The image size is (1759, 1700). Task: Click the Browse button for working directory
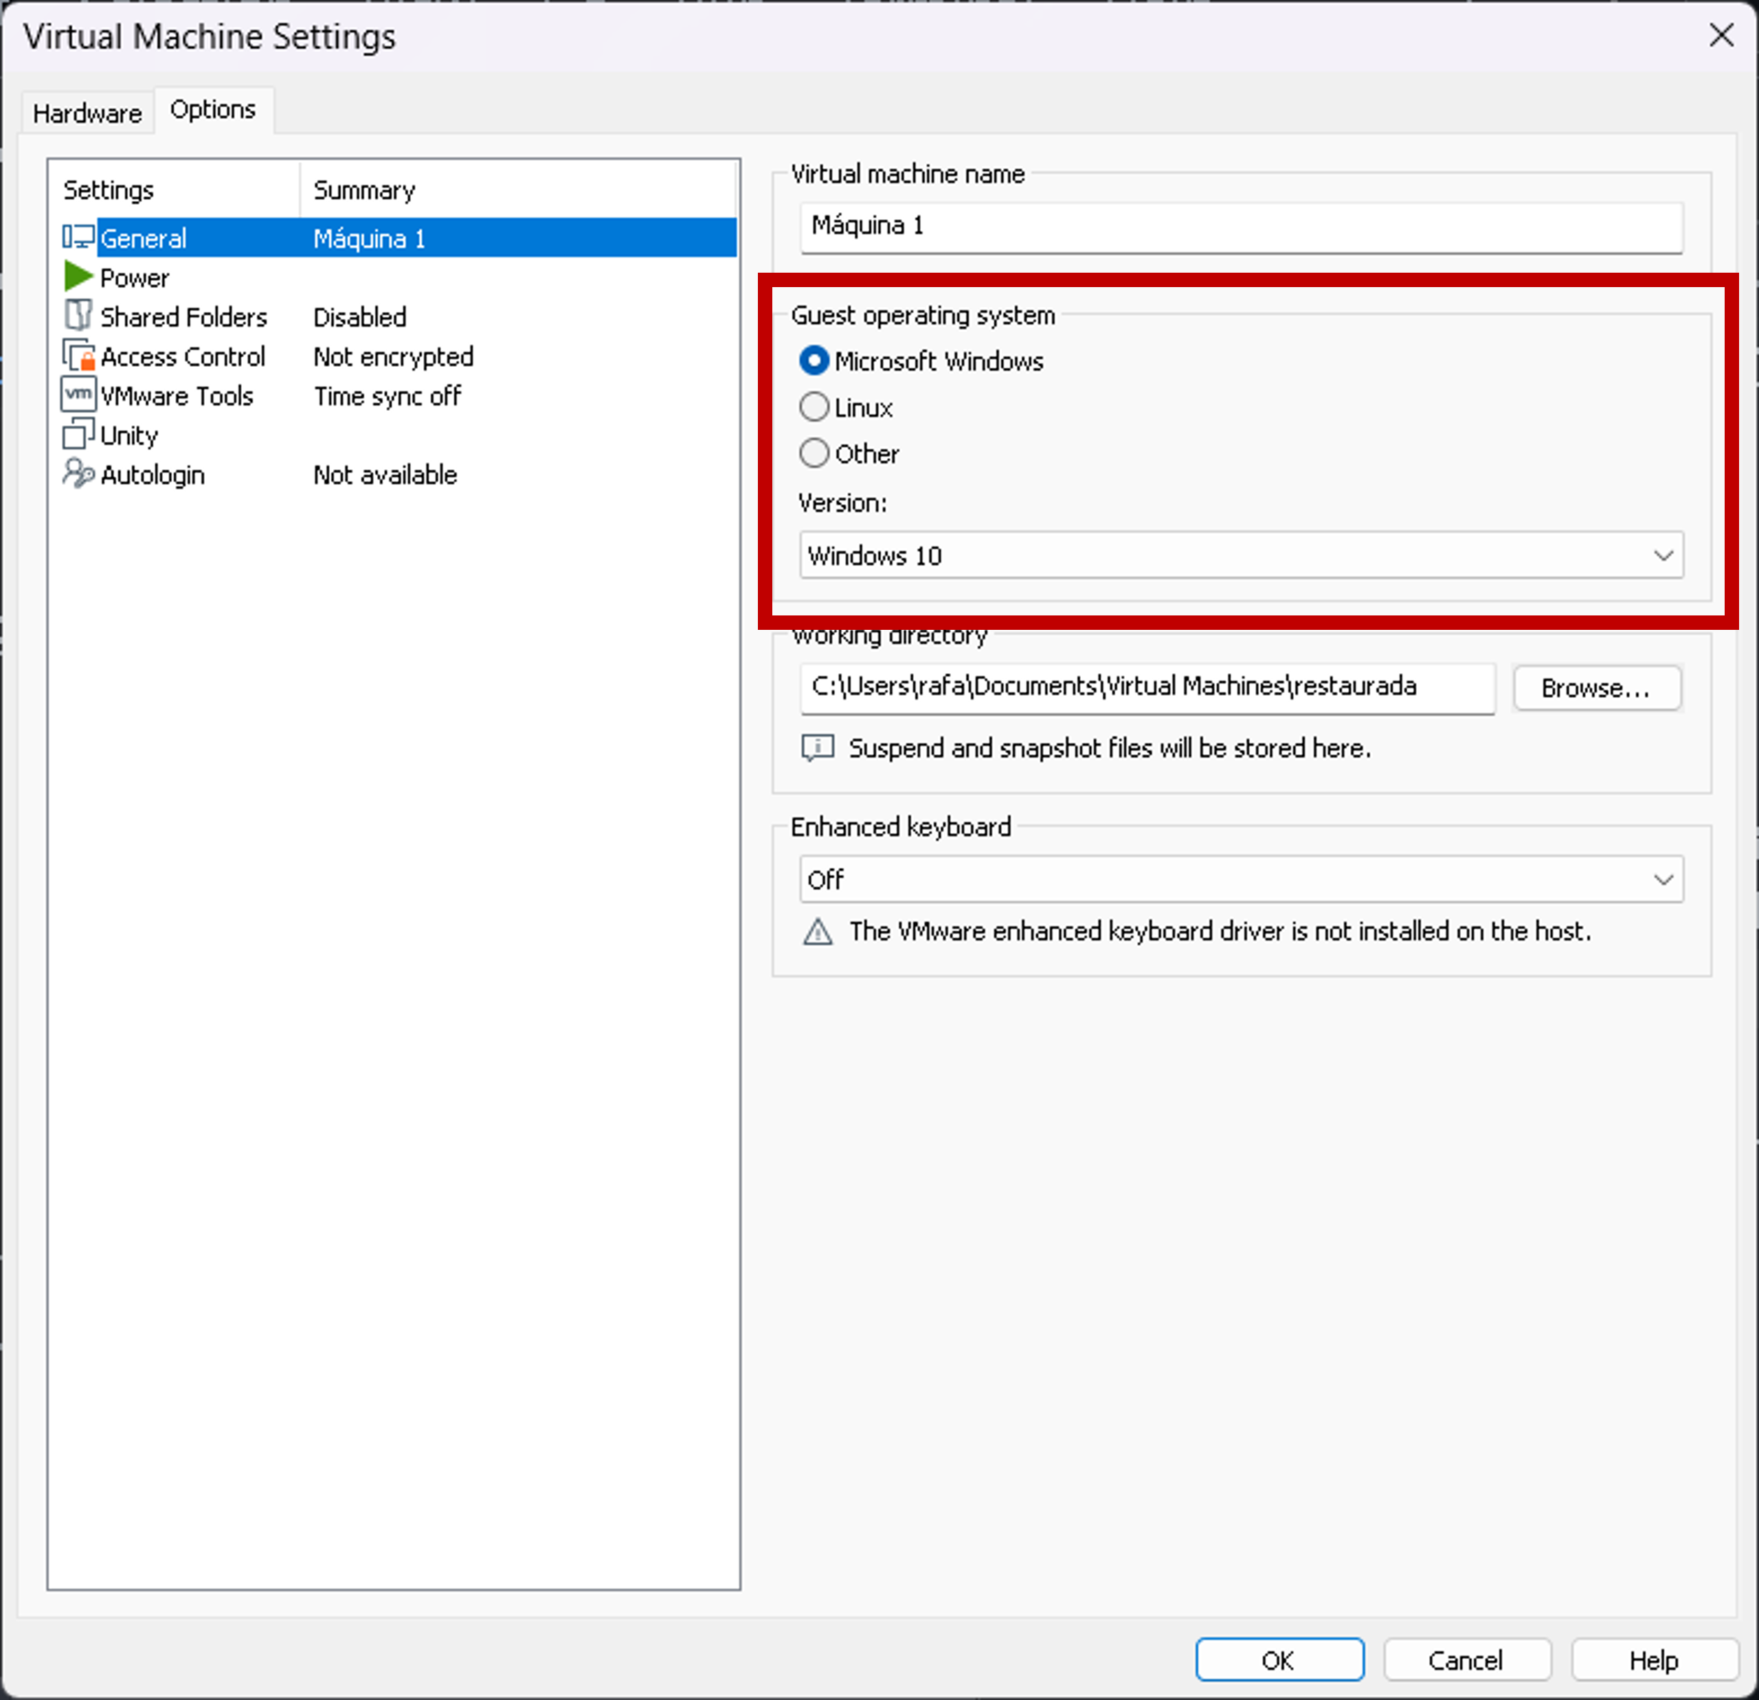pos(1598,688)
